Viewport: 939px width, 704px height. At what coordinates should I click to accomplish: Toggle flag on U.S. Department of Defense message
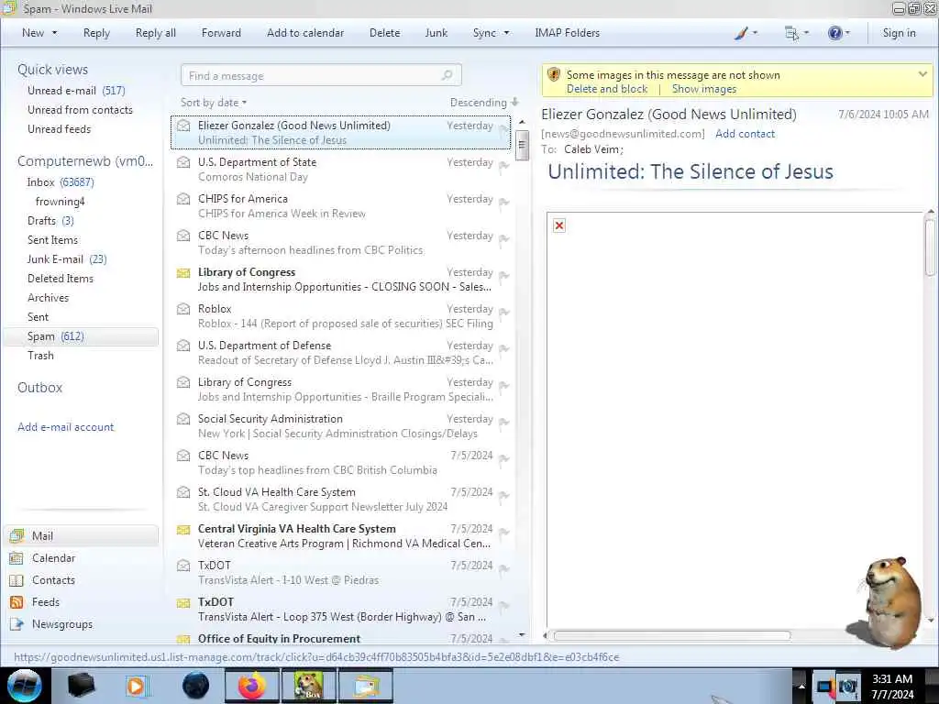coord(503,349)
